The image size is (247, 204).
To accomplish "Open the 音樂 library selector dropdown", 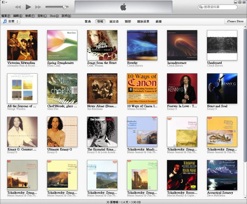I will [x=11, y=21].
